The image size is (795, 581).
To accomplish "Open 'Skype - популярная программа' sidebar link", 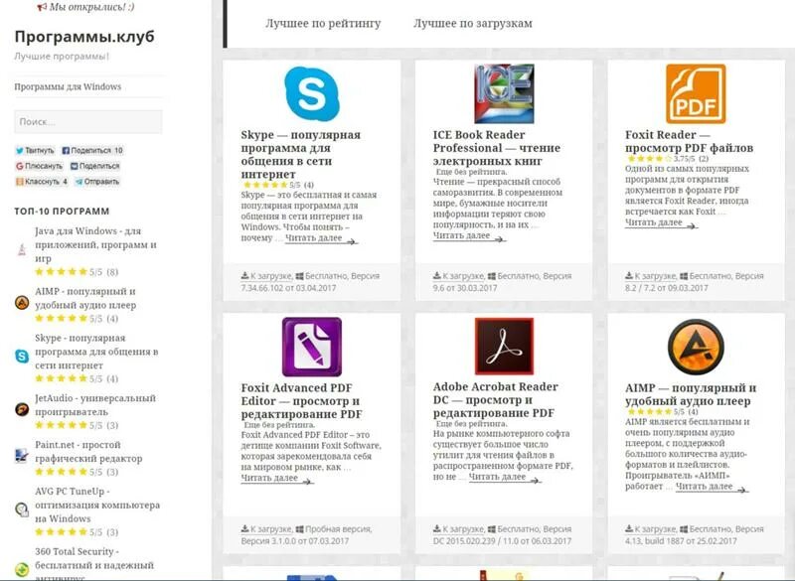I will pyautogui.click(x=96, y=352).
